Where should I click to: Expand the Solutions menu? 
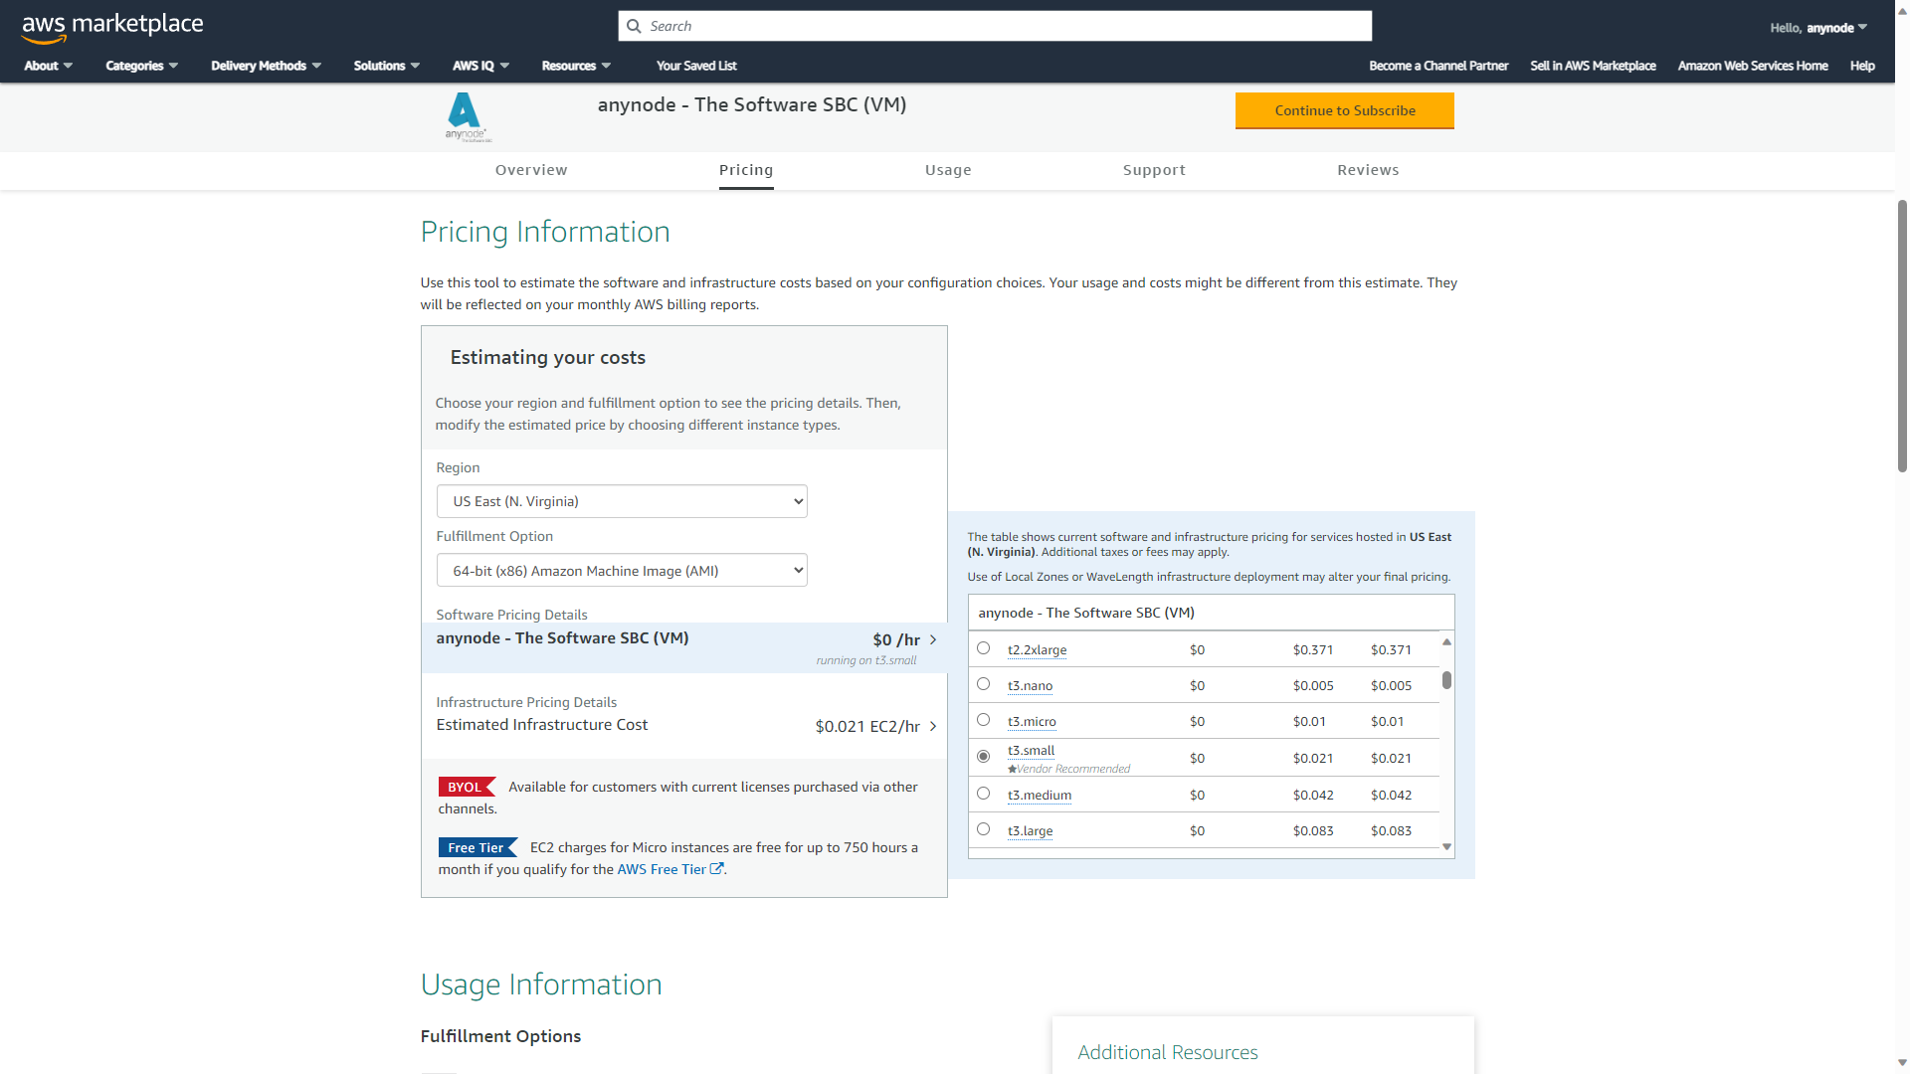click(386, 66)
